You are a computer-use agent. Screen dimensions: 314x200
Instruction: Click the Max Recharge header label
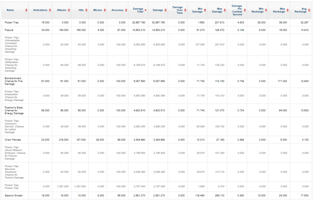pyautogui.click(x=278, y=10)
